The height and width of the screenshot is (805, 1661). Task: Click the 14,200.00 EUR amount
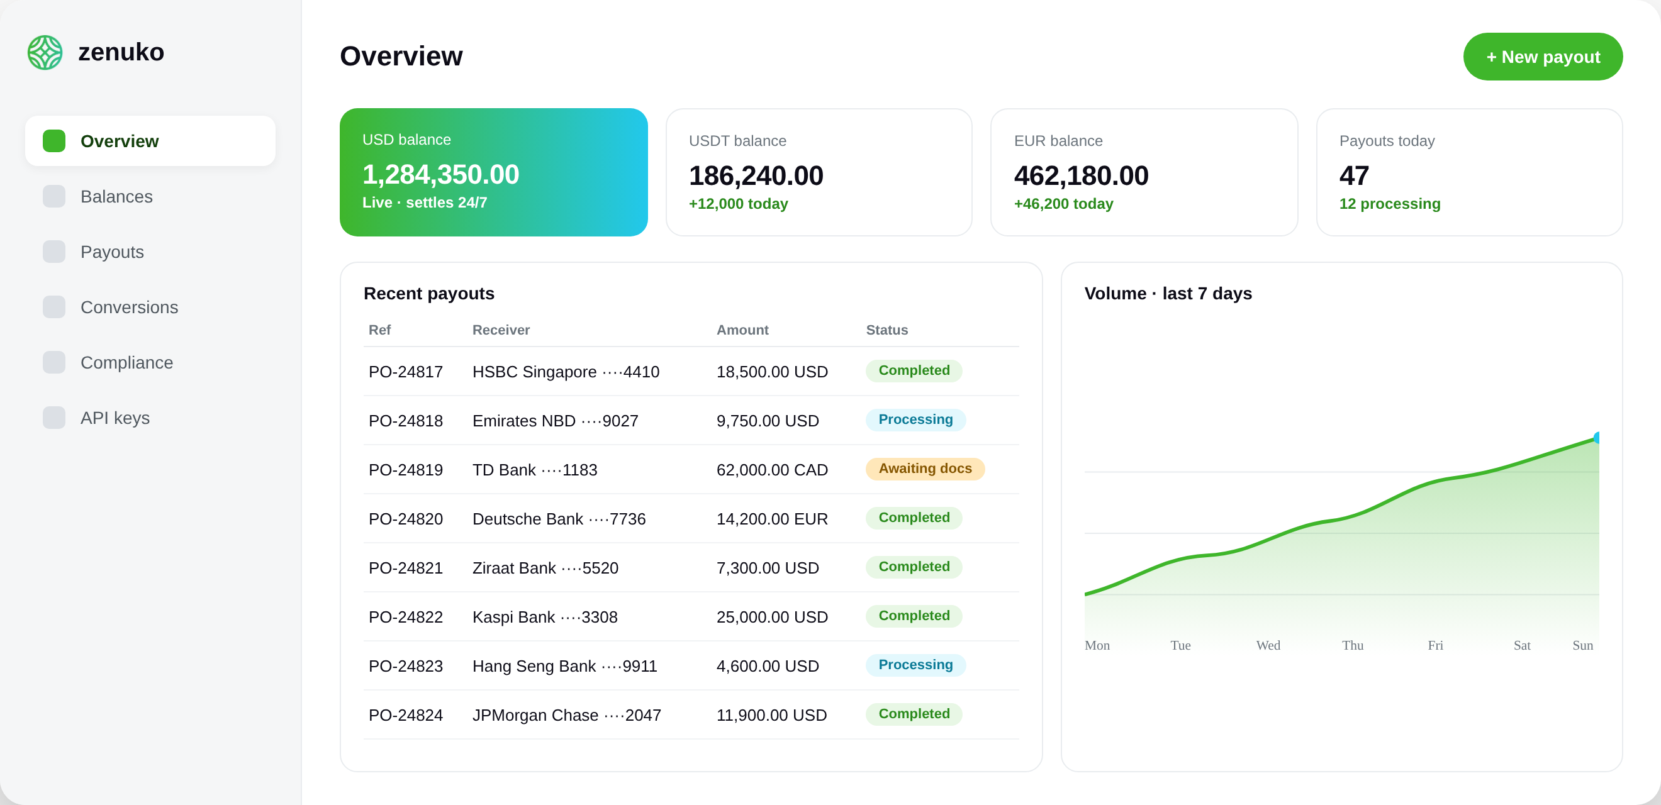pyautogui.click(x=772, y=519)
